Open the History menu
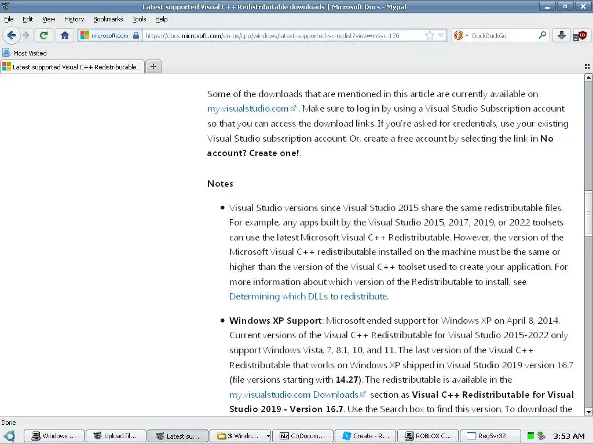The height and width of the screenshot is (444, 593). pos(74,19)
